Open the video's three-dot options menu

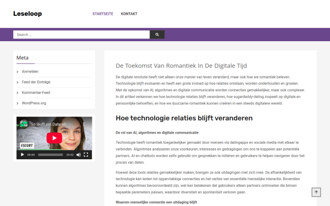pos(84,124)
